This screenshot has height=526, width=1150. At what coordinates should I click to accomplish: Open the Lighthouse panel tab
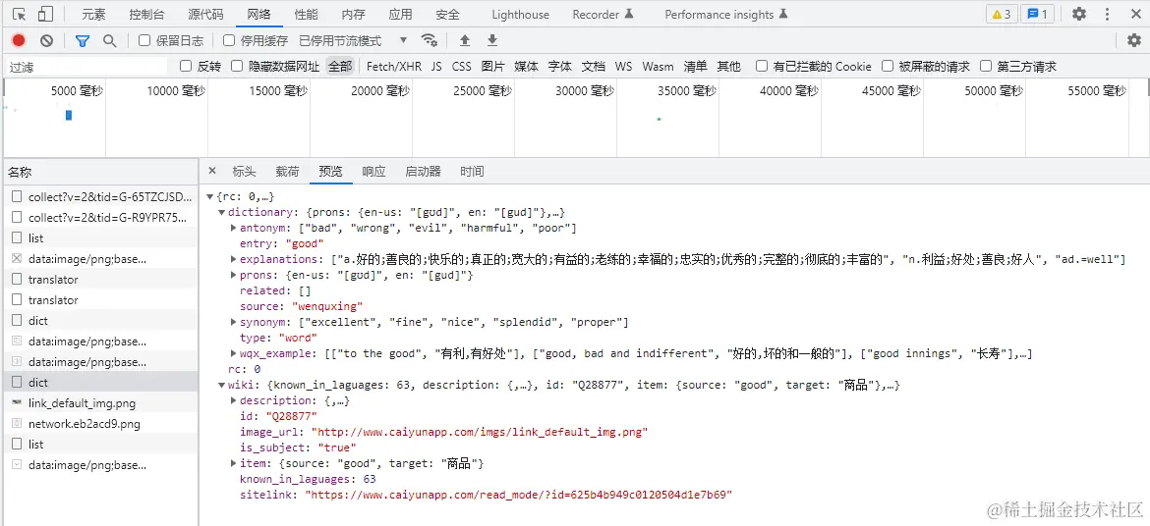[520, 14]
